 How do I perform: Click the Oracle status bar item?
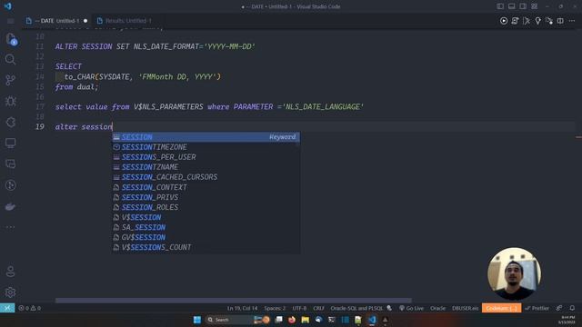(437, 308)
